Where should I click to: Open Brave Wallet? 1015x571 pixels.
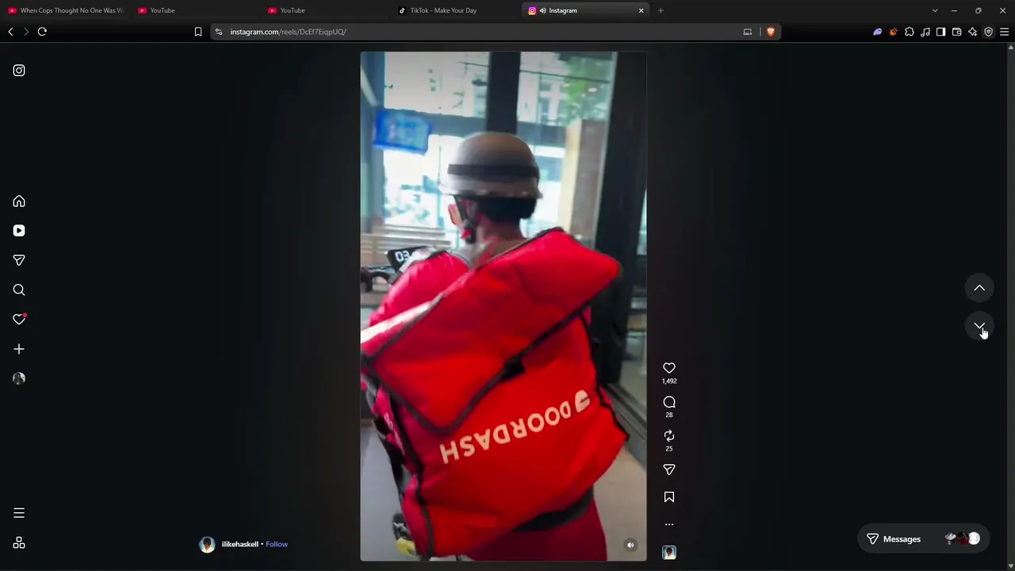click(x=957, y=32)
